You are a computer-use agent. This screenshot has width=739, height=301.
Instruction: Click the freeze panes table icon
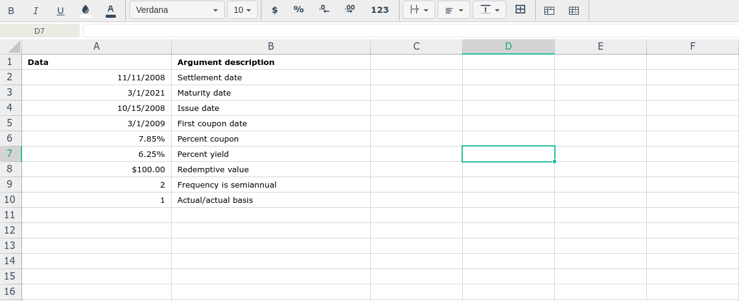pos(549,10)
